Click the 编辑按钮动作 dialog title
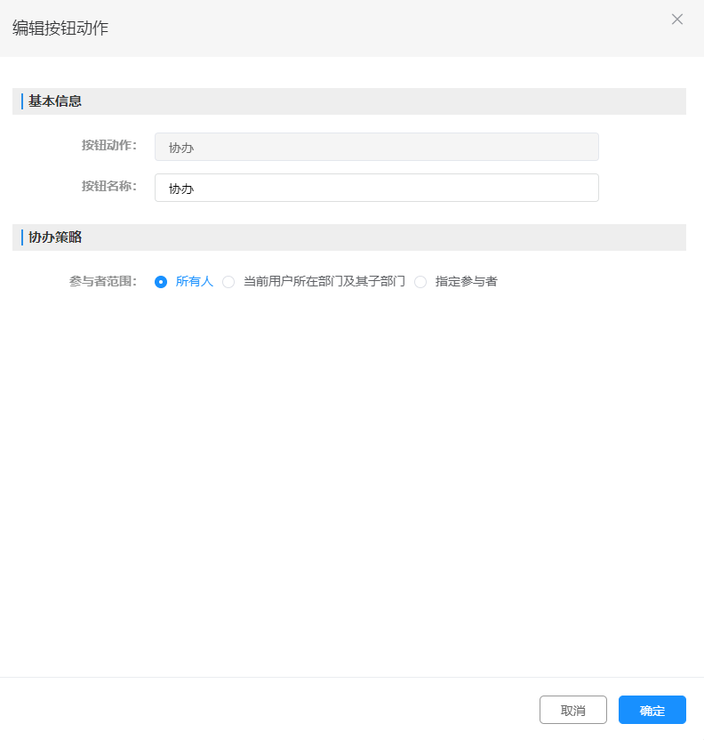Screen dimensions: 704x740 (x=60, y=28)
